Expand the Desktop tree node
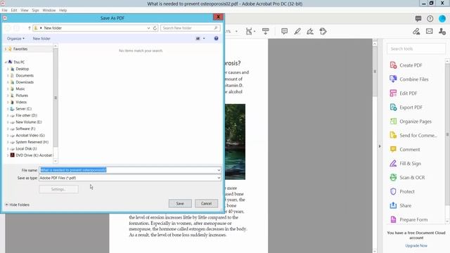450x253 pixels. point(8,69)
